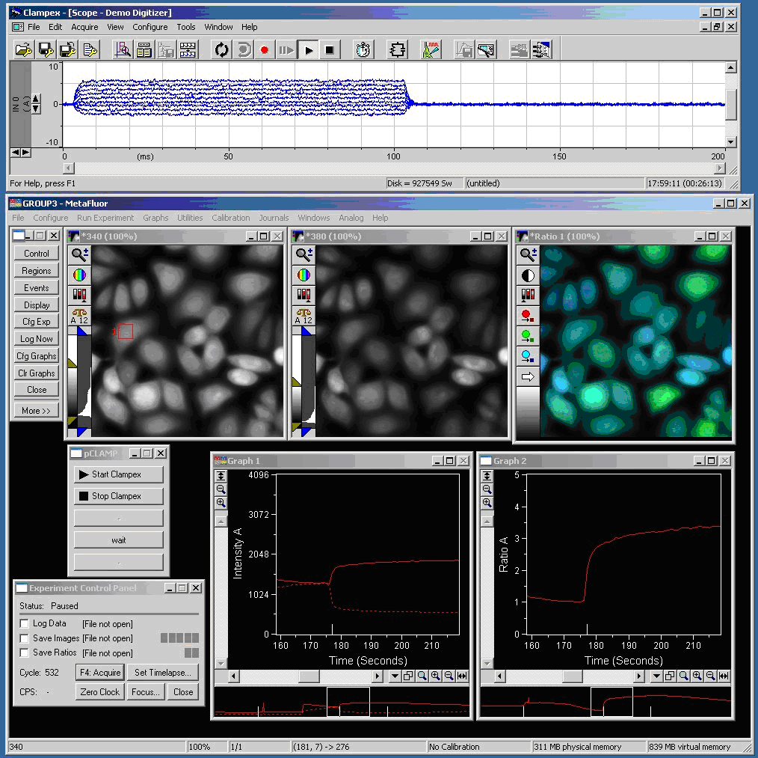Image resolution: width=758 pixels, height=758 pixels.
Task: Select the red channel assignment icon in Ratio 1
Action: tap(529, 315)
